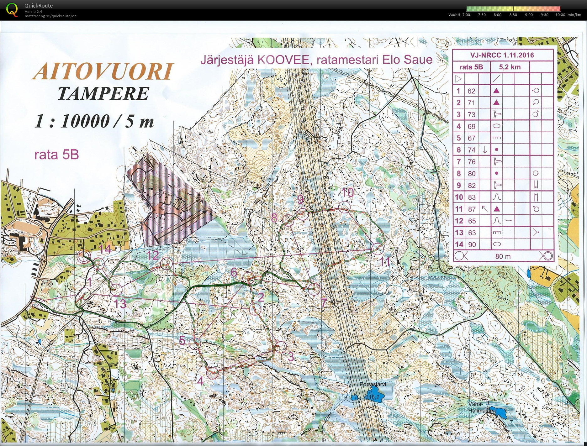Open the matstroeng.se/quickroute/en link
The width and height of the screenshot is (587, 446).
pos(50,16)
